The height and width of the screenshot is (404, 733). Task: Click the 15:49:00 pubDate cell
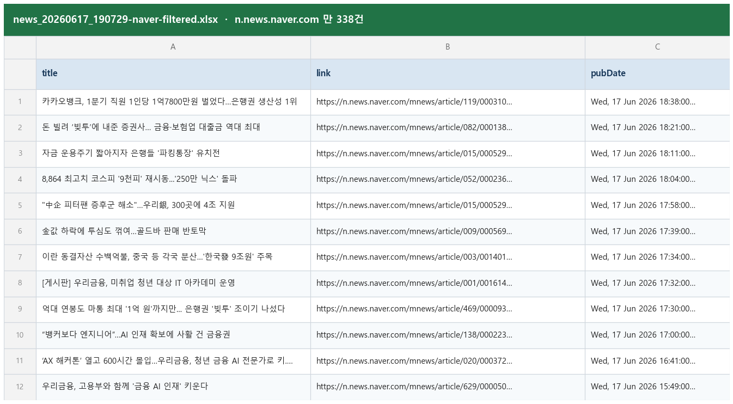tap(657, 387)
